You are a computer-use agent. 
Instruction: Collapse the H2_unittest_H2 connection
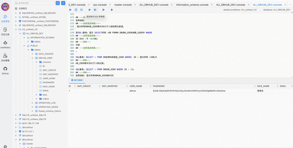(x=16, y=29)
